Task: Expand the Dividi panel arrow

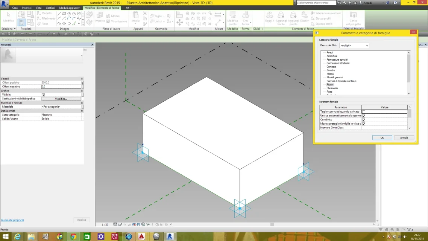Action: [262, 29]
